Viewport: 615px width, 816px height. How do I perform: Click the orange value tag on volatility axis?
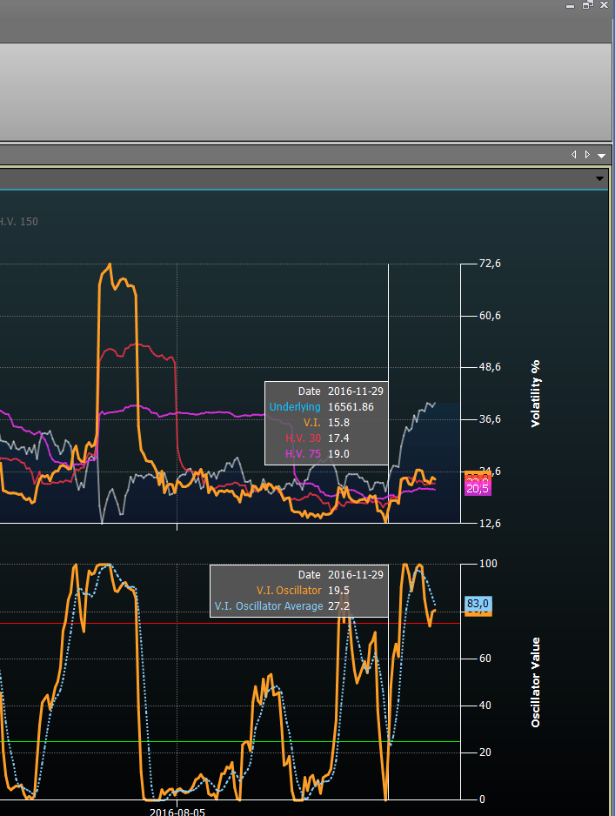click(x=478, y=475)
